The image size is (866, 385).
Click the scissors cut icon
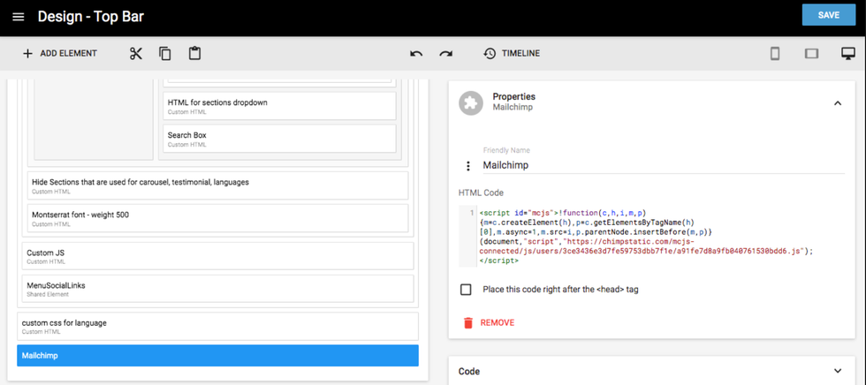(135, 54)
